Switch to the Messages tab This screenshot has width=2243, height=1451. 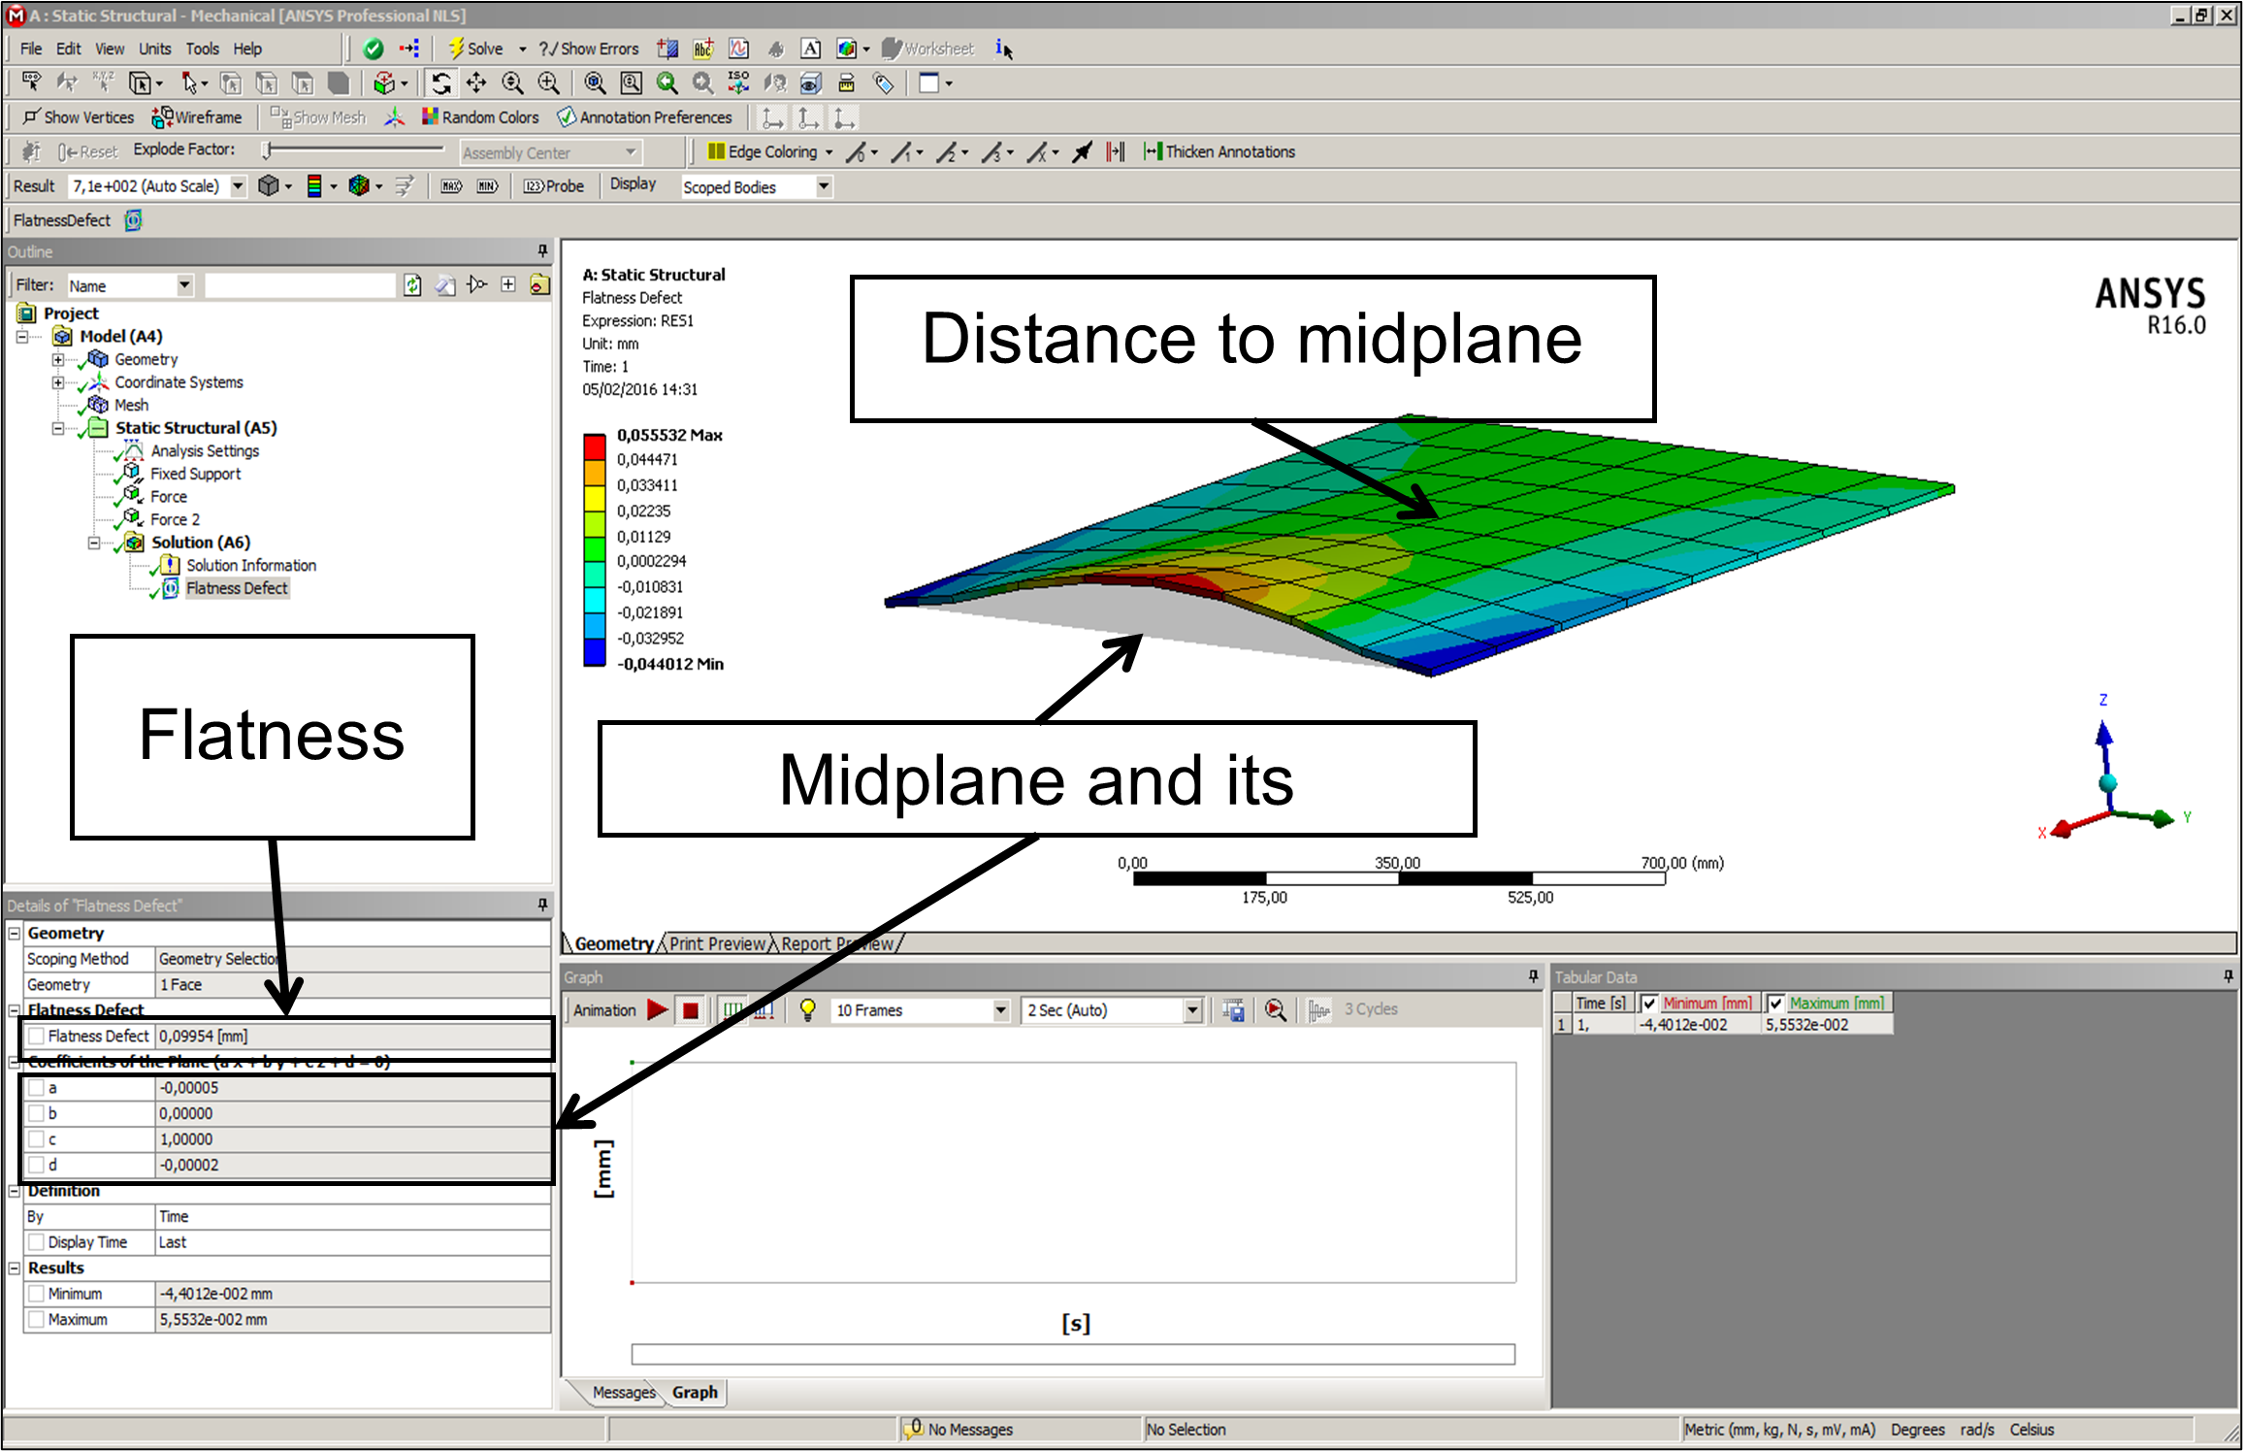pos(624,1392)
